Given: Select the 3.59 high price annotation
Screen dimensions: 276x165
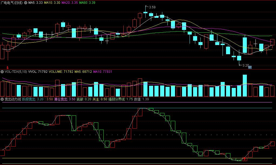Looking at the screenshot, I should tap(152, 7).
